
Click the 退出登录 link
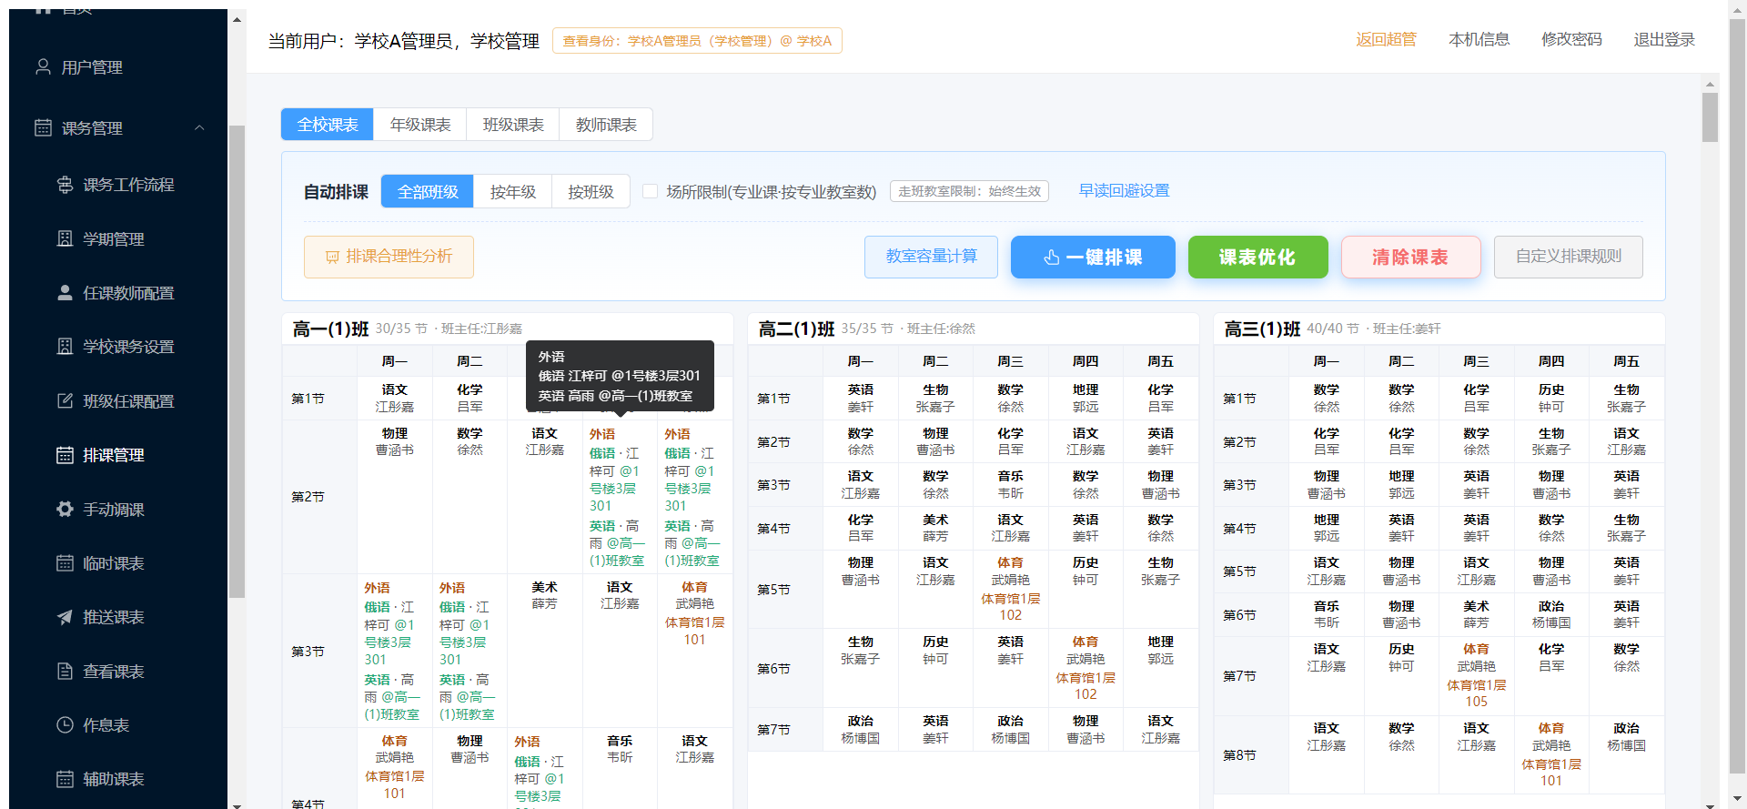click(x=1664, y=39)
